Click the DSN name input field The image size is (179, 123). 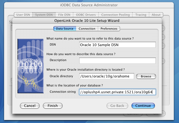(118, 45)
